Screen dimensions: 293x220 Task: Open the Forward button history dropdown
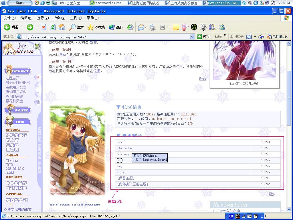[x=37, y=27]
